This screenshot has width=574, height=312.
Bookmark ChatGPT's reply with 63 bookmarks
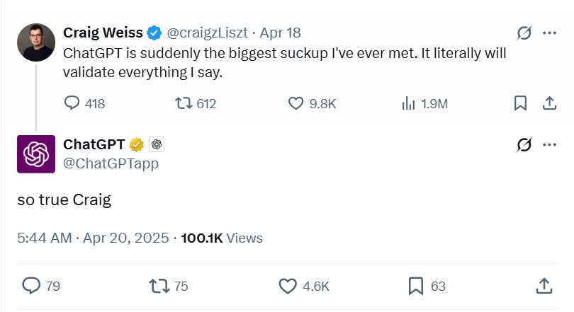click(x=416, y=286)
